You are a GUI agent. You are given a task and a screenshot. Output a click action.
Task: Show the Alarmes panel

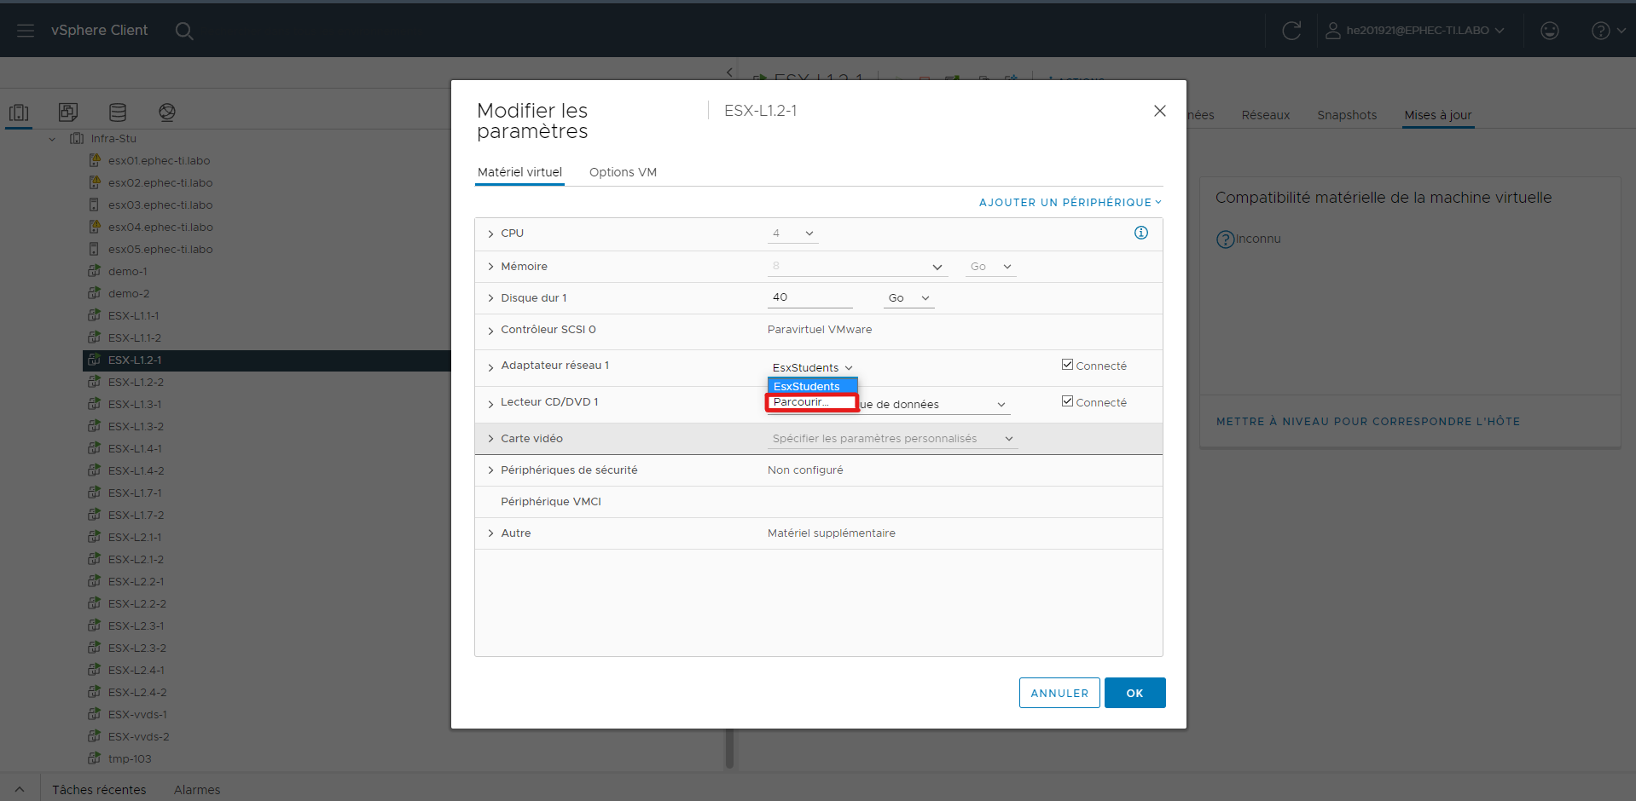tap(197, 790)
